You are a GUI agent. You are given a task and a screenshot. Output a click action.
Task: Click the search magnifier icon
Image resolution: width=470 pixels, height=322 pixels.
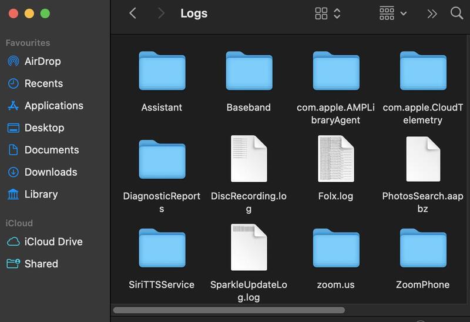point(456,13)
